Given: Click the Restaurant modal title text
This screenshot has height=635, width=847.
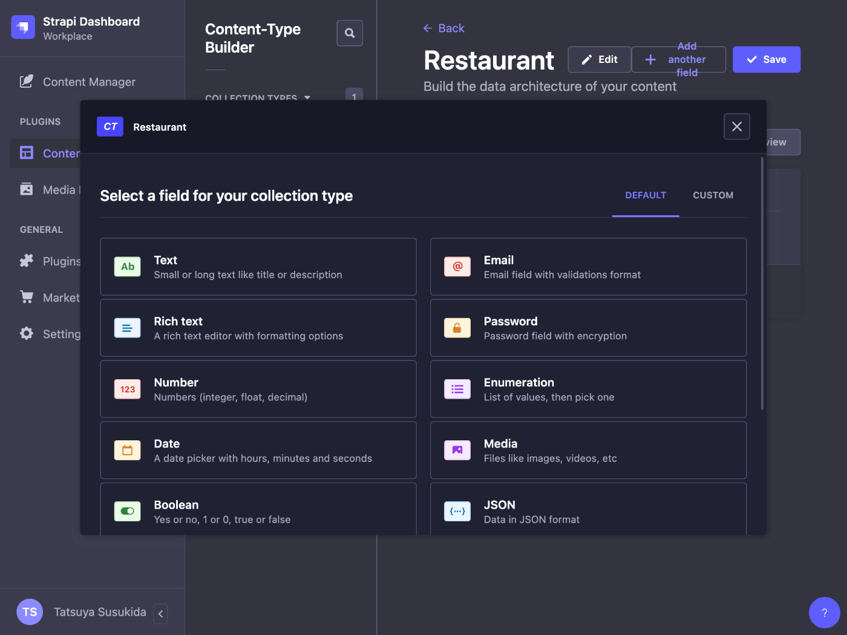Looking at the screenshot, I should pos(160,127).
